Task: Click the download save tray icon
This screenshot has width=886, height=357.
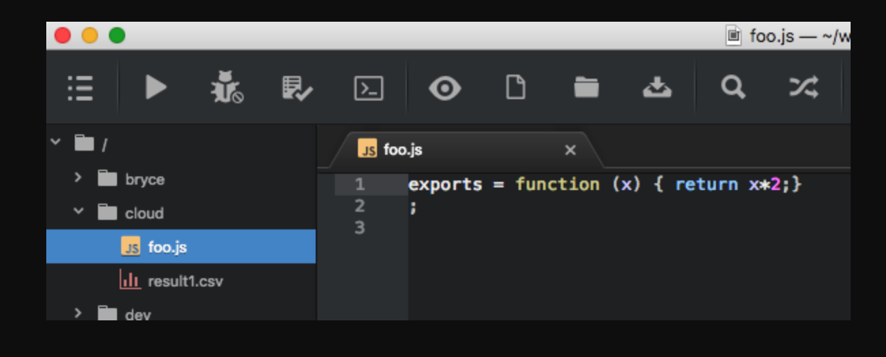Action: [x=657, y=88]
